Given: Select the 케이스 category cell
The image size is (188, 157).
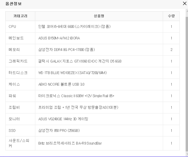Looking at the screenshot, I should point(20,84).
